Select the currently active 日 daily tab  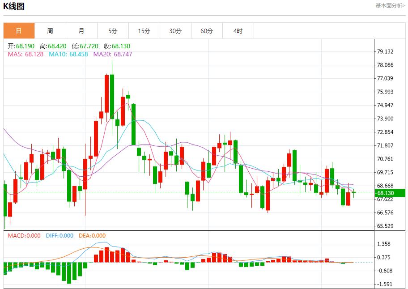point(18,30)
